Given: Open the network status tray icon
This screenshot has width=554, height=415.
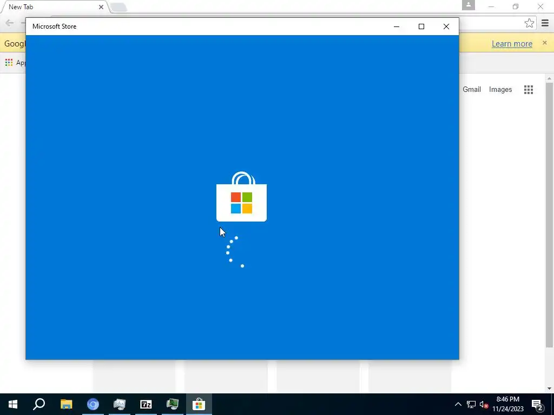Looking at the screenshot, I should pyautogui.click(x=471, y=404).
